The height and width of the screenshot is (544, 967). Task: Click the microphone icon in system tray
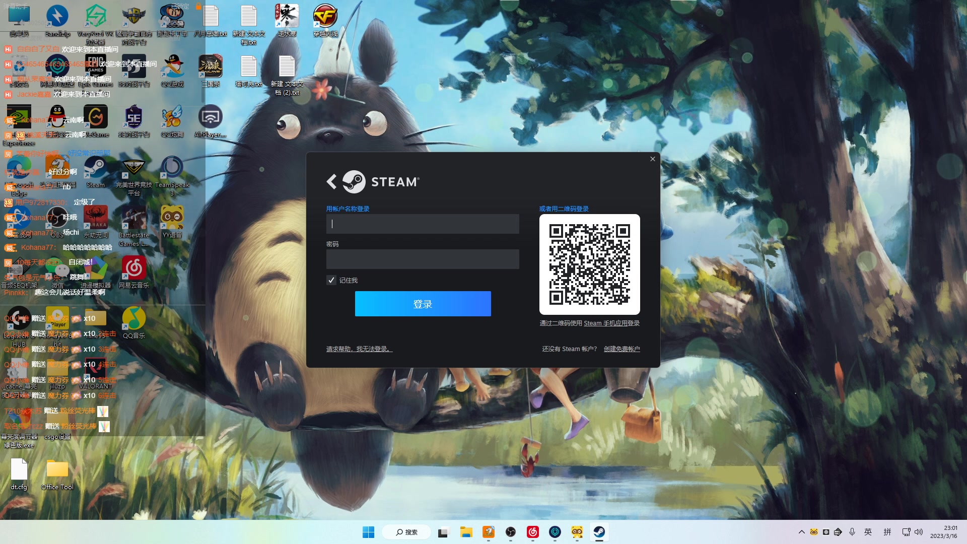pyautogui.click(x=852, y=532)
